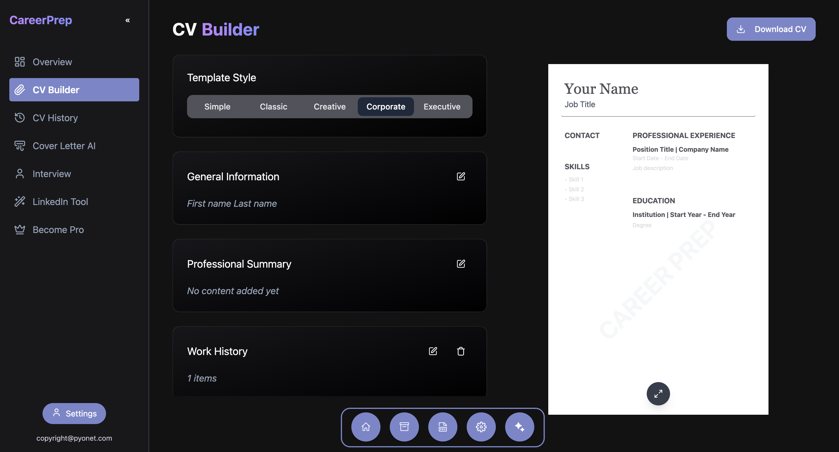Image resolution: width=839 pixels, height=452 pixels.
Task: Edit General Information using its pencil icon
Action: [461, 176]
